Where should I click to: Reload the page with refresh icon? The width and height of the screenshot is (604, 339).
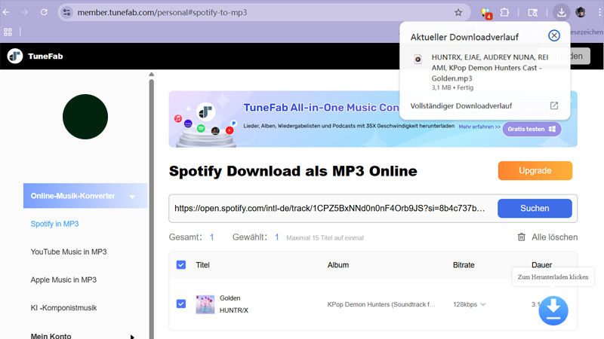44,12
